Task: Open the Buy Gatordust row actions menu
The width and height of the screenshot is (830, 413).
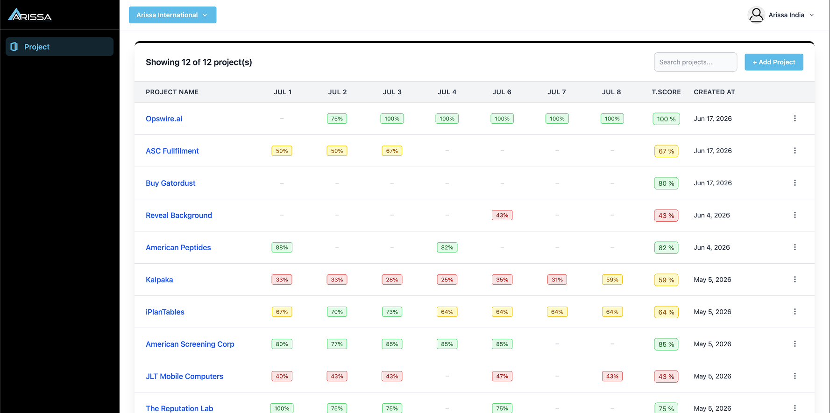Action: pyautogui.click(x=795, y=183)
